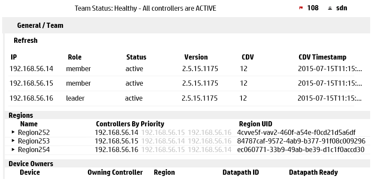Viewport: 374px width, 185px height.
Task: Open the 108 alerts counter
Action: click(313, 8)
